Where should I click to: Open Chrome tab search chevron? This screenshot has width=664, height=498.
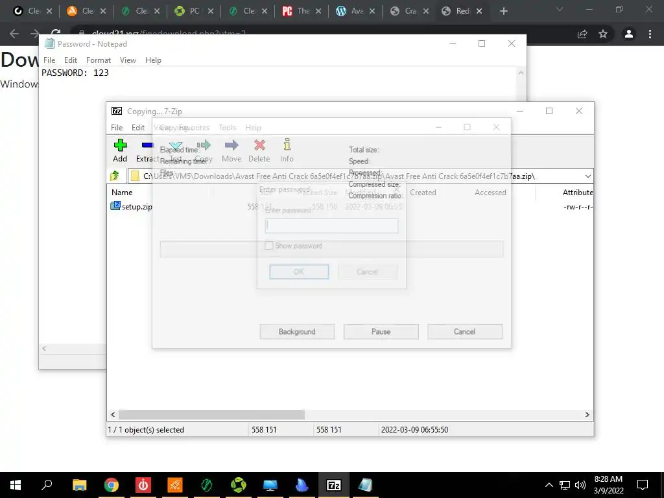[560, 9]
